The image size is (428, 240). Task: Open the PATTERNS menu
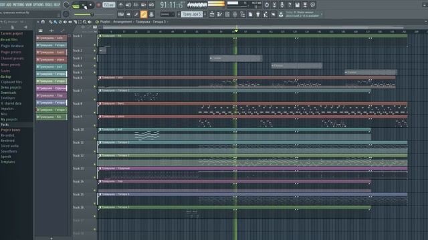click(18, 5)
